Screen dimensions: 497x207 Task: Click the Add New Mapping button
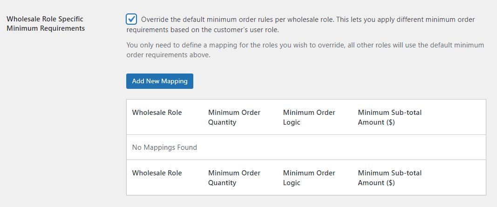(160, 81)
